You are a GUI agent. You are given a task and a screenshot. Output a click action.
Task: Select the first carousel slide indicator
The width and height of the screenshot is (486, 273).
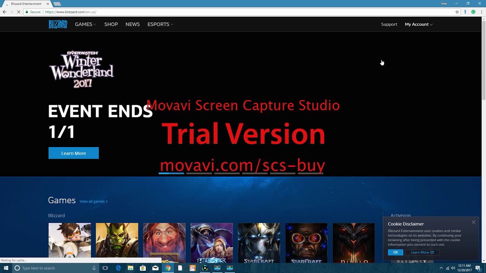point(171,173)
